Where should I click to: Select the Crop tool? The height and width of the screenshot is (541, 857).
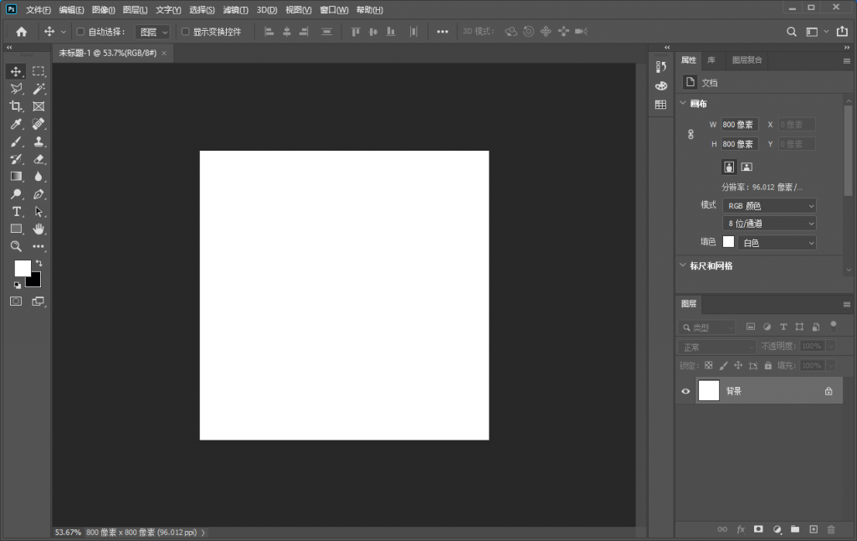(x=16, y=106)
